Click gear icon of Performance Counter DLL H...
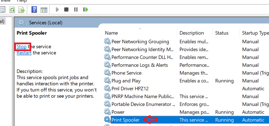This screenshot has width=269, height=126. [x=107, y=57]
